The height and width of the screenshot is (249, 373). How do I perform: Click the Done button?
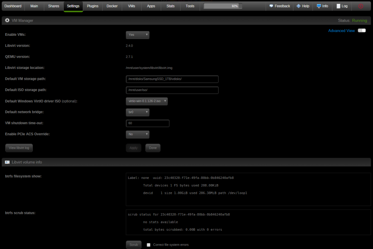coord(153,148)
